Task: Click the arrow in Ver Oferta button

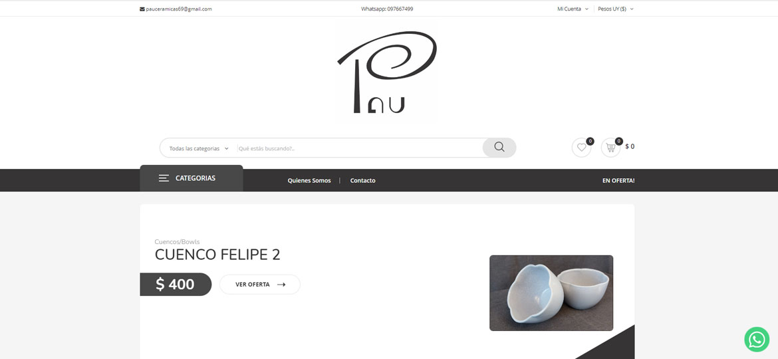Action: [x=281, y=285]
